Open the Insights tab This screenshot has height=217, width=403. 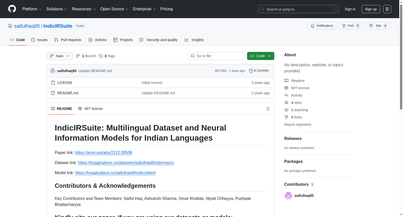(x=194, y=40)
